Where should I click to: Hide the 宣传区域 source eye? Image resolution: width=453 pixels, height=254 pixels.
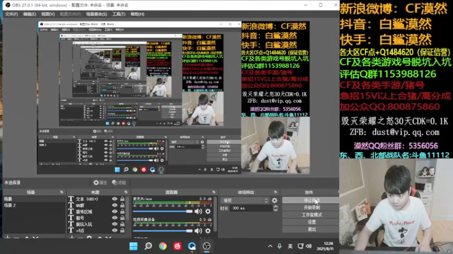(x=115, y=212)
